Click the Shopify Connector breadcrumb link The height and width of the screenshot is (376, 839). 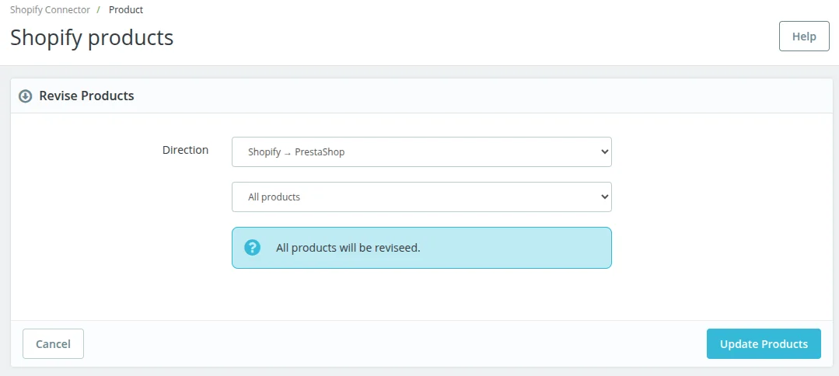coord(50,9)
